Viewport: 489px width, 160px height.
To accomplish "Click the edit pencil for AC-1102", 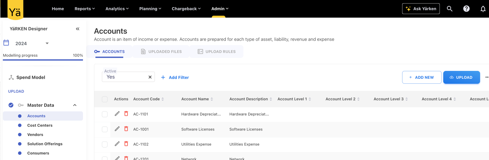I will pos(117,144).
